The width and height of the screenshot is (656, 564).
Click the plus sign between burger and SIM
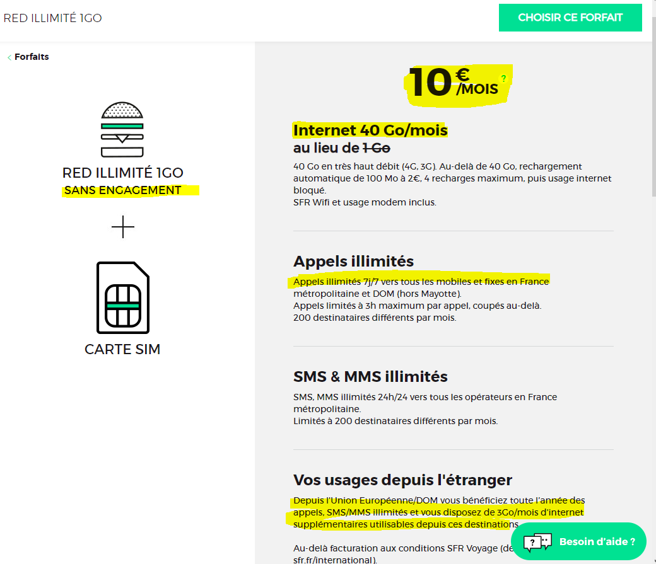coord(122,227)
